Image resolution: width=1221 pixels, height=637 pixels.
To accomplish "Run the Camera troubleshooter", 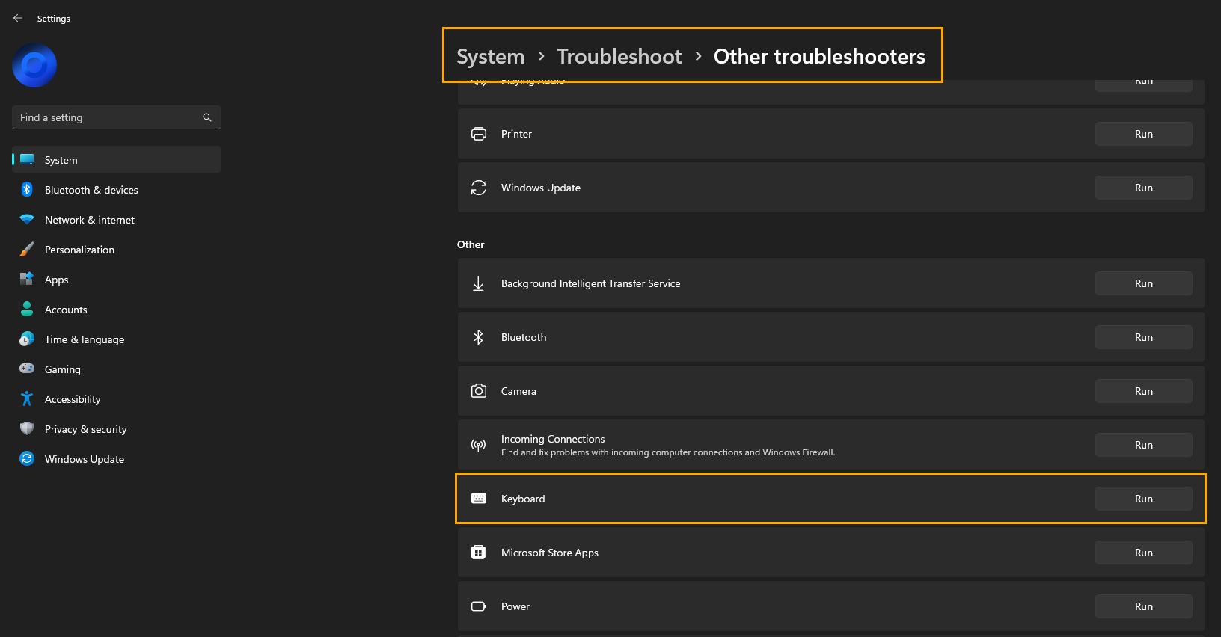I will pyautogui.click(x=1144, y=391).
